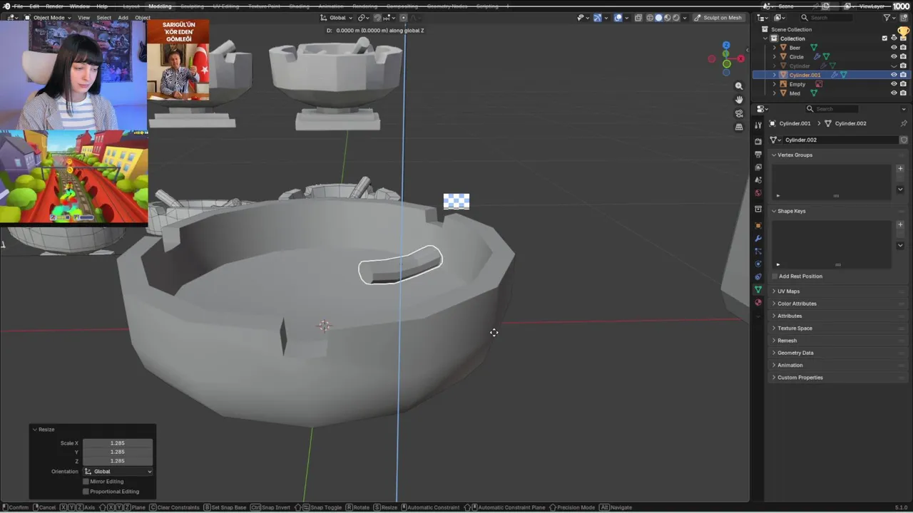
Task: Expand the Remesh panel
Action: tap(787, 341)
